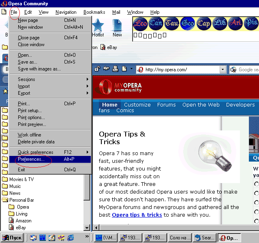Click the padlock security icon in address bar
The height and width of the screenshot is (243, 259).
[x=97, y=69]
